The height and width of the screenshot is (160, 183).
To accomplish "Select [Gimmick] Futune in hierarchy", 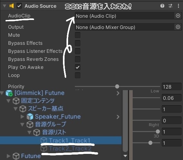I will pos(39,93).
